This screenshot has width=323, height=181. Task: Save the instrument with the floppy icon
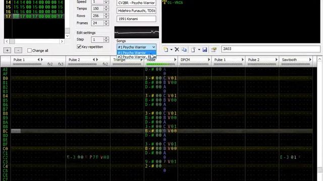point(204,50)
